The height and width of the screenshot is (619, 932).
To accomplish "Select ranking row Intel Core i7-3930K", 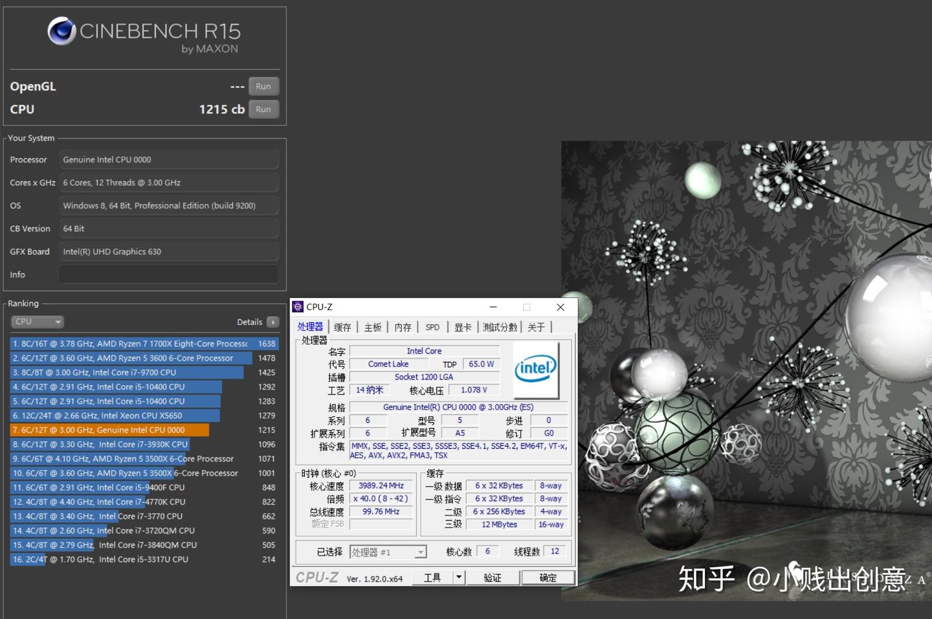I will pos(144,444).
